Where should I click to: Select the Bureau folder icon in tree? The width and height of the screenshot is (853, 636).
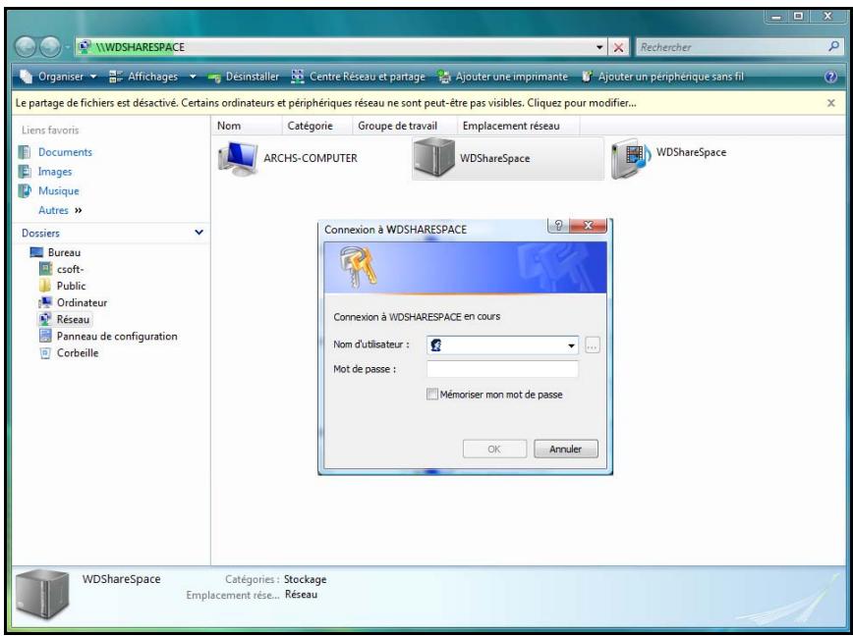point(36,252)
